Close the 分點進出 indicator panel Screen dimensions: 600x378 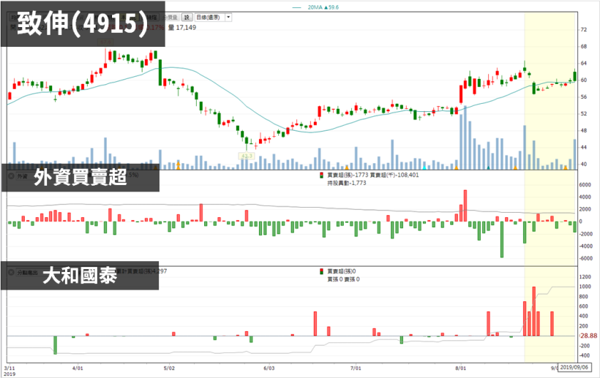point(11,273)
